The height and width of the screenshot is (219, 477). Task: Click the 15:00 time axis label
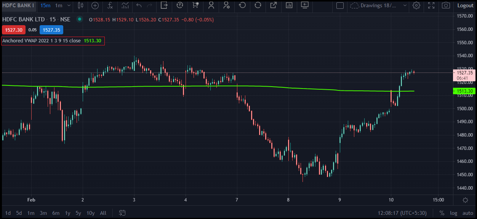coord(439,200)
